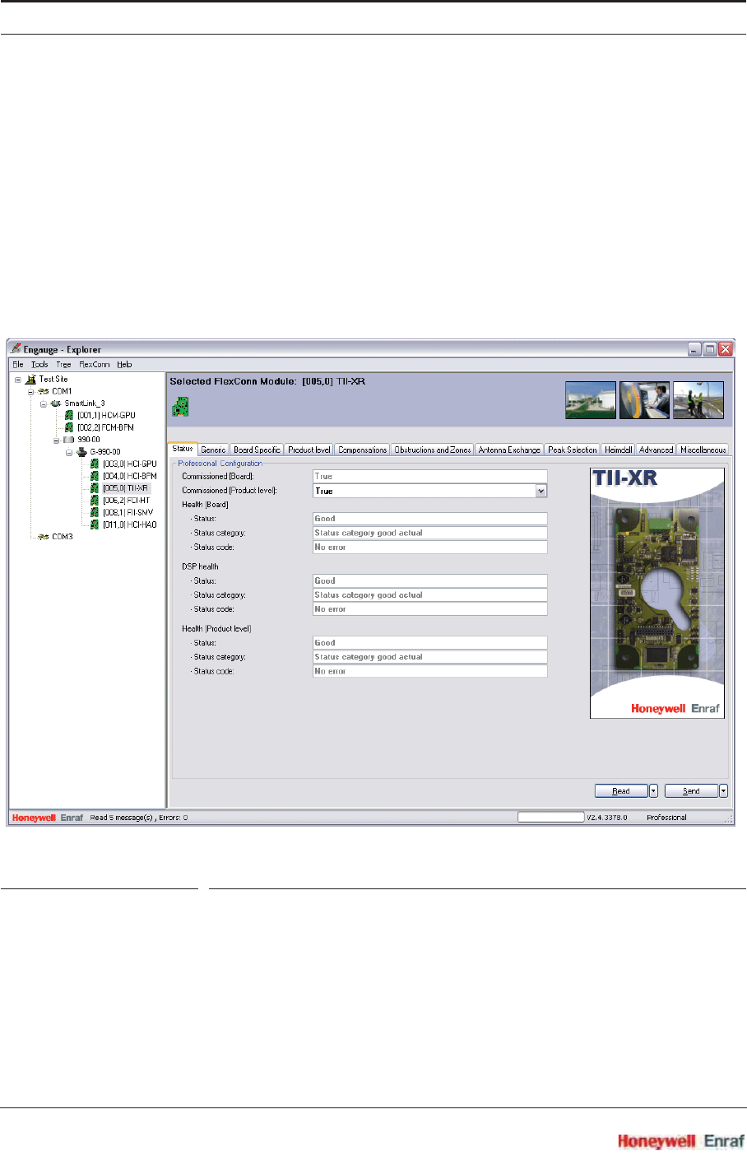Open the Tools menu

[x=39, y=364]
